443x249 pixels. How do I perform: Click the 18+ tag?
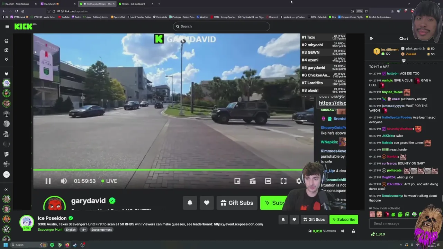[x=83, y=230]
